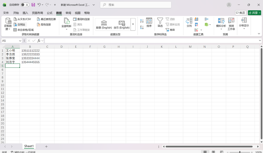Open Customize Quick Access Toolbar dropdown
This screenshot has height=153, width=263.
tap(55, 5)
